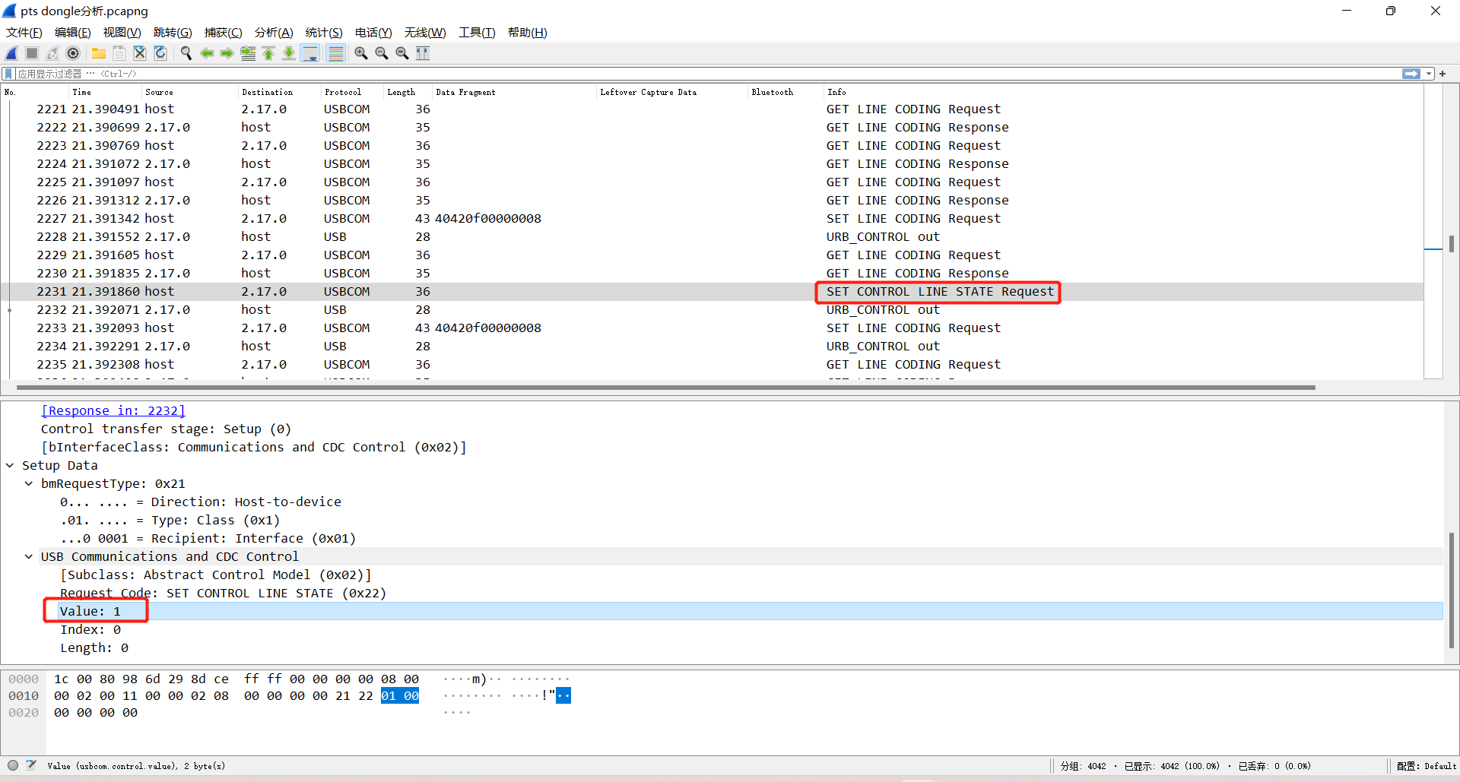Select packet 2230 GET LINE CODING Response

click(712, 274)
